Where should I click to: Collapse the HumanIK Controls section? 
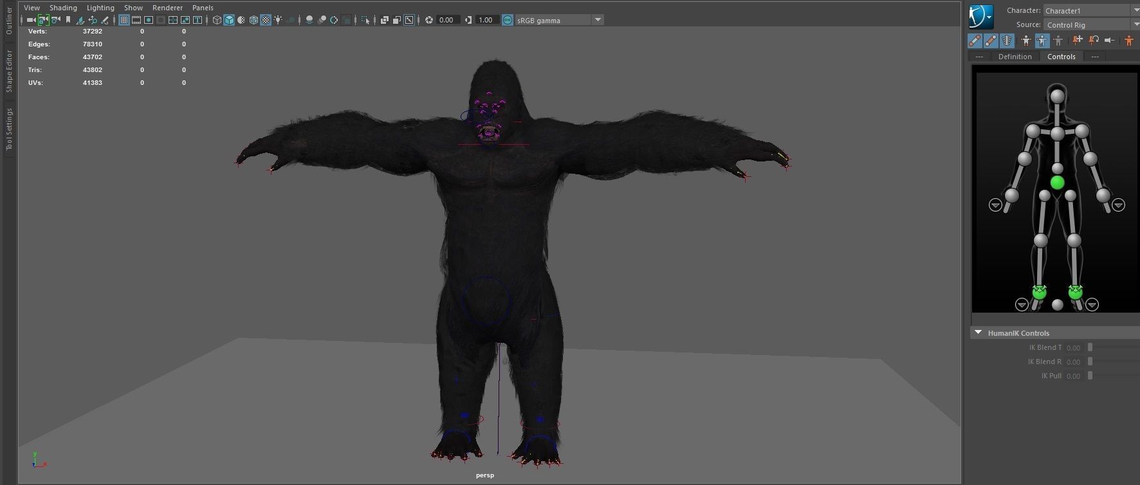click(x=978, y=333)
